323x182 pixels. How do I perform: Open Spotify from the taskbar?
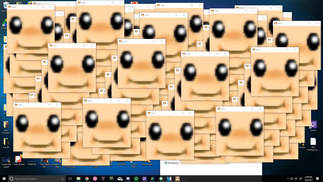point(136,178)
